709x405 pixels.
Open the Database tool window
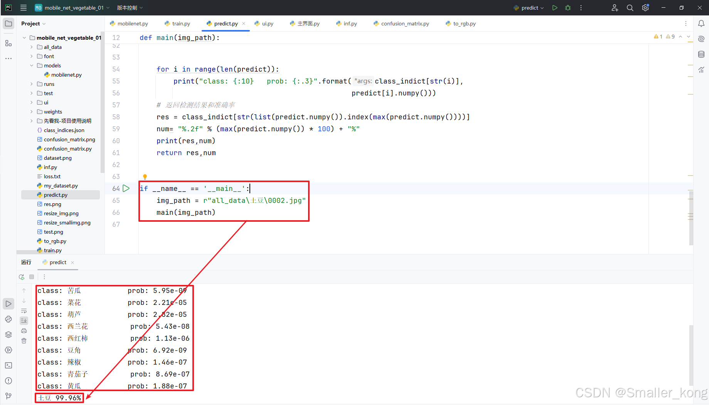tap(701, 54)
